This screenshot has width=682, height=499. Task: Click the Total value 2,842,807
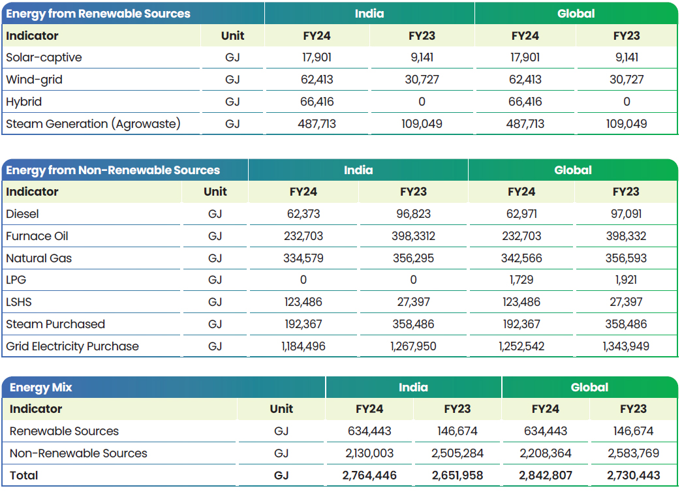tap(546, 475)
